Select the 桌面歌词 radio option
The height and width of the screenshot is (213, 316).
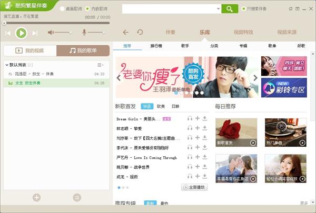[x=63, y=9]
